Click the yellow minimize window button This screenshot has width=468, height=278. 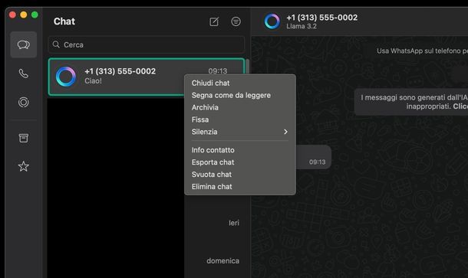[x=24, y=15]
